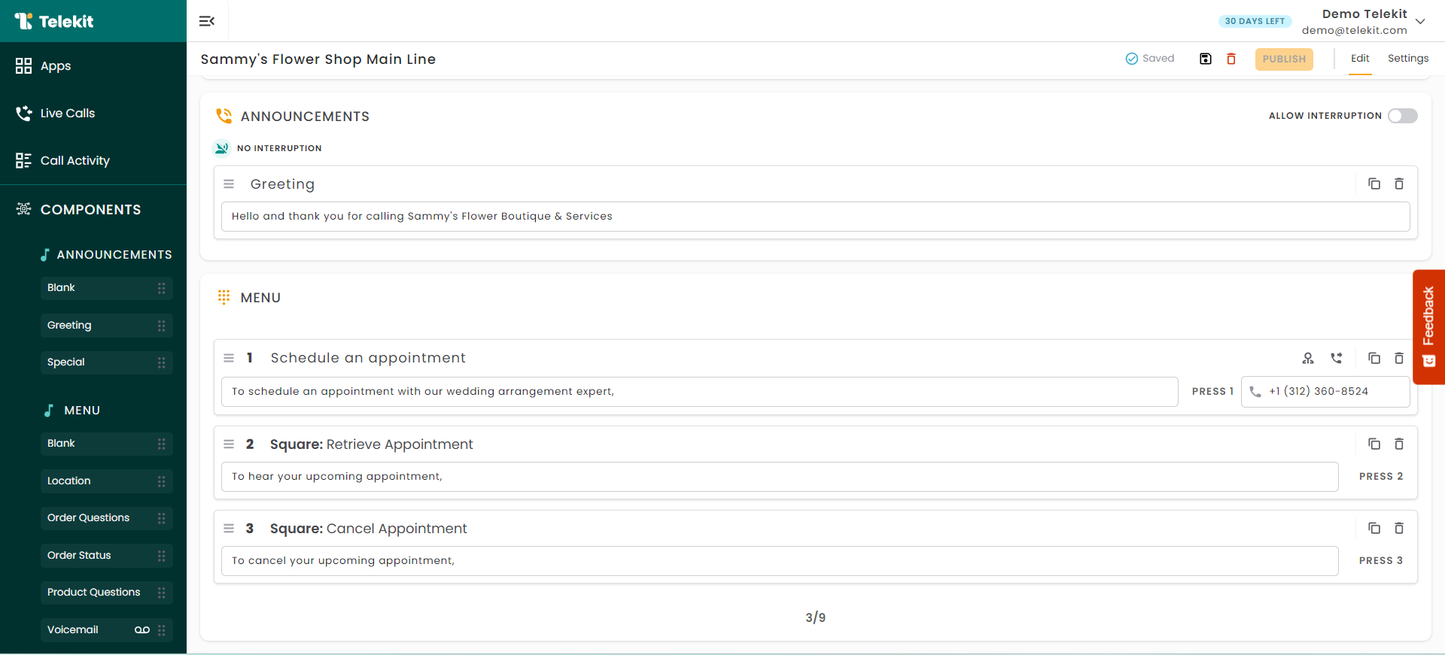
Task: Select the Blank menu component
Action: 107,444
